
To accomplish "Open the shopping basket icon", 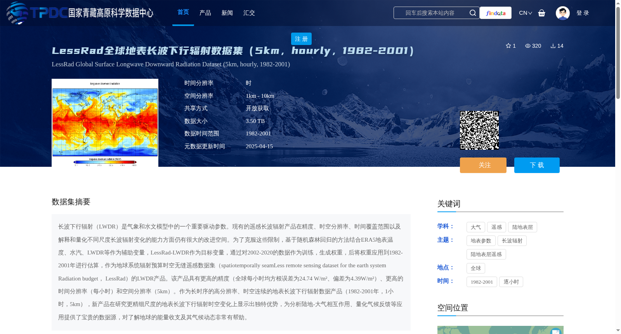I will [542, 13].
